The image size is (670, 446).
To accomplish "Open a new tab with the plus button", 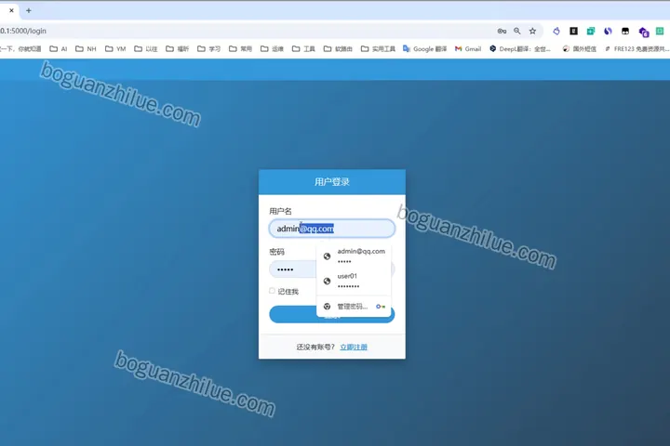I will (29, 10).
